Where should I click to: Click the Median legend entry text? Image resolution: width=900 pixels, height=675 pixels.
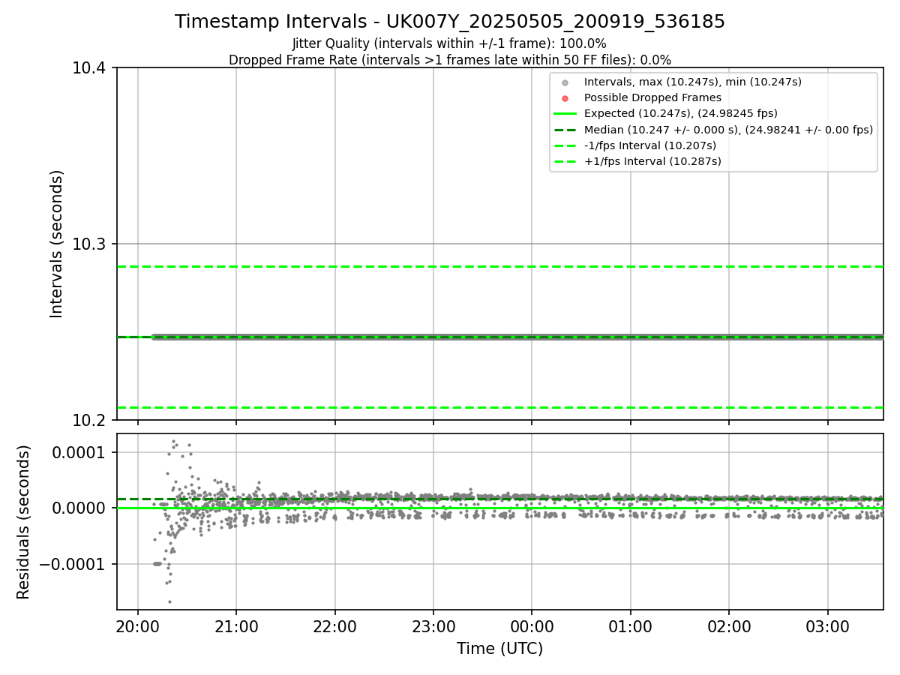tap(728, 130)
